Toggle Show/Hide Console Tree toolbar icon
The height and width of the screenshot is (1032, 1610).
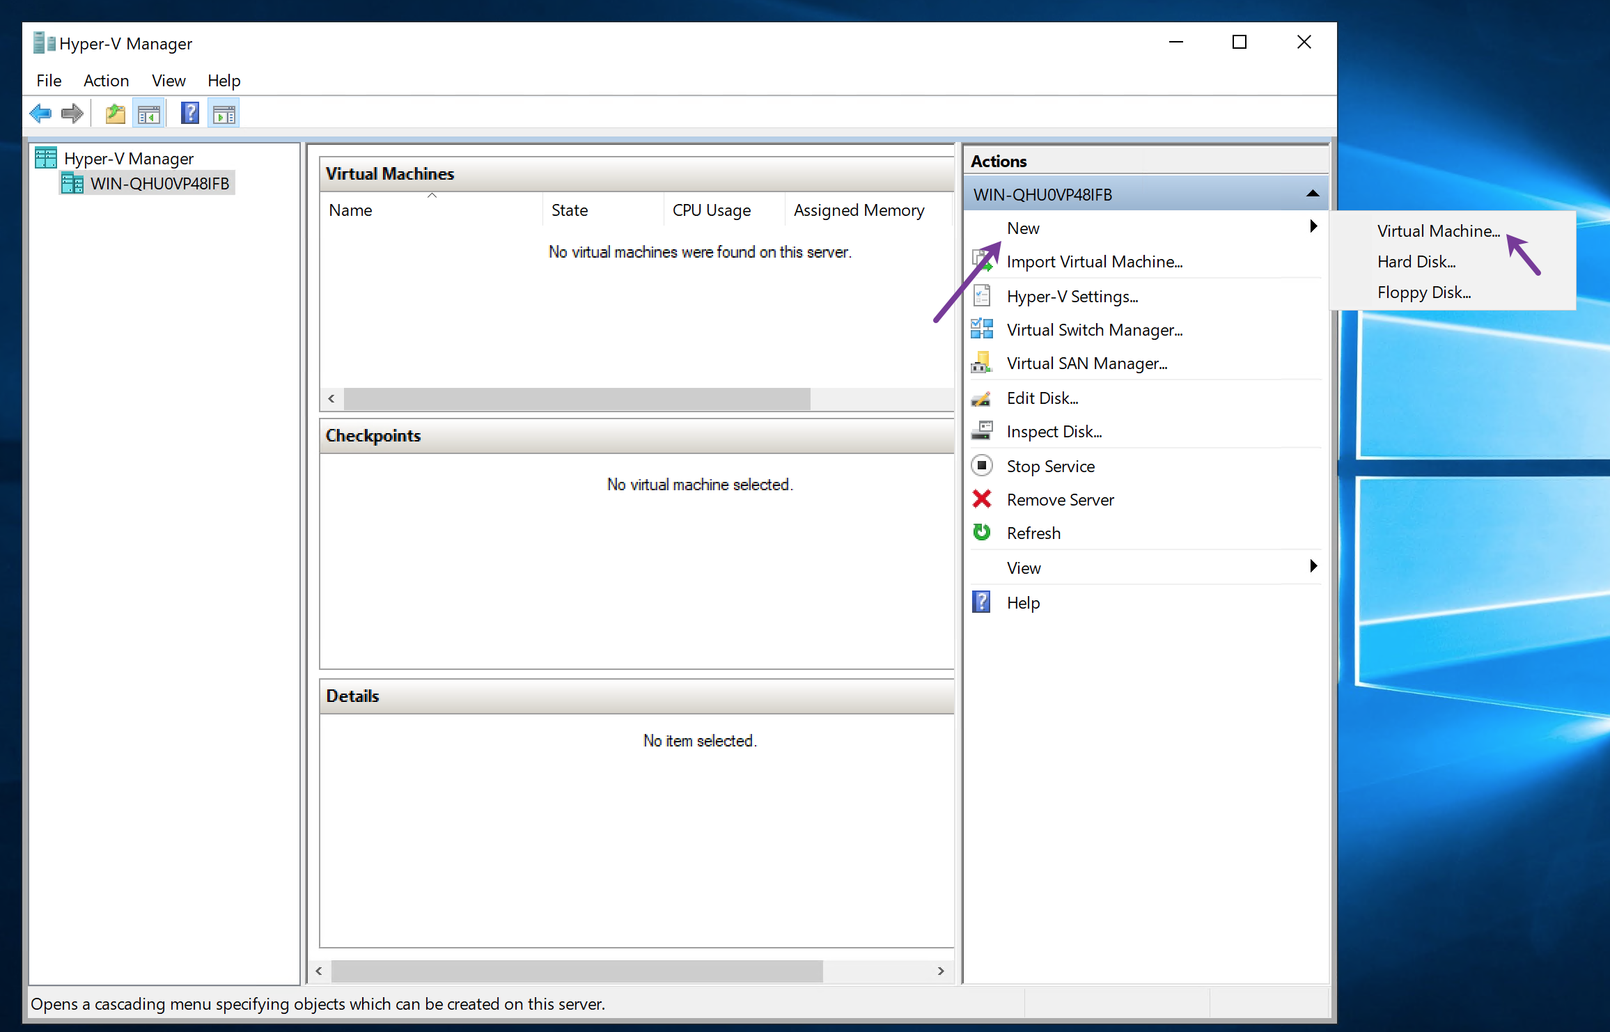(x=149, y=114)
